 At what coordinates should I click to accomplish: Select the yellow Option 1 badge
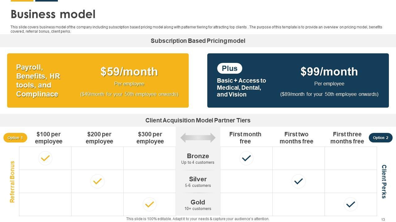(15, 138)
